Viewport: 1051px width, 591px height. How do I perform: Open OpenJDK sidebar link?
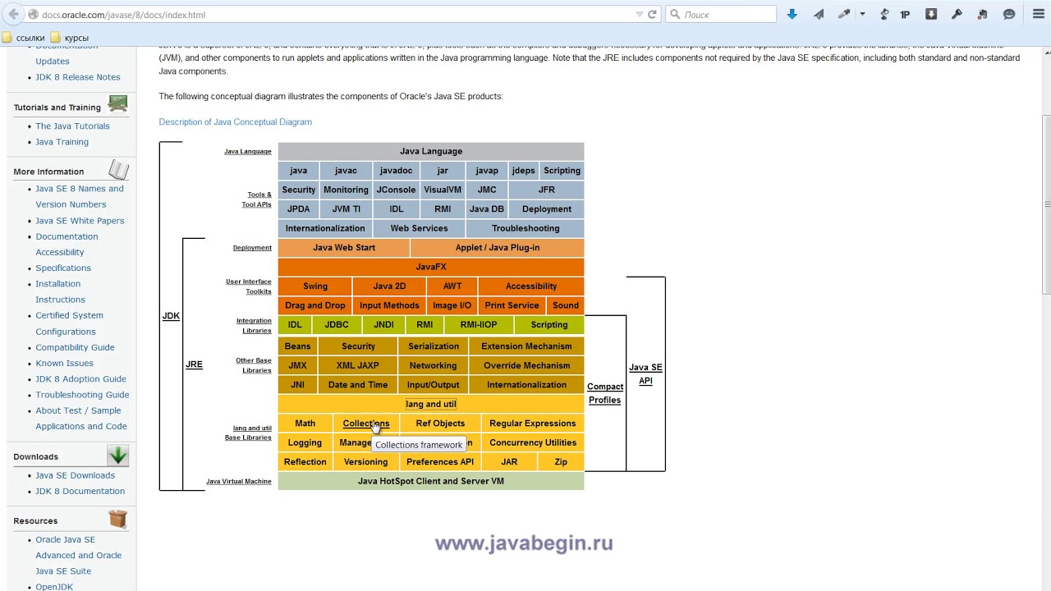(x=54, y=586)
